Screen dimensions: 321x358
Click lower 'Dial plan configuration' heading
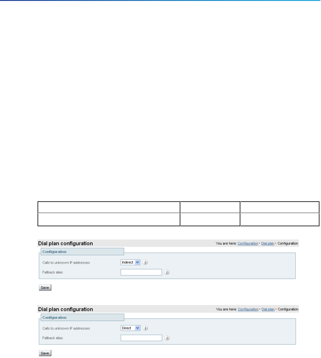(65, 309)
